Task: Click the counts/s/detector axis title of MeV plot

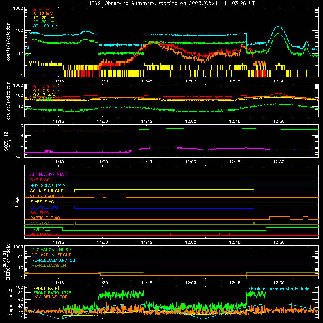Action: [x=8, y=101]
